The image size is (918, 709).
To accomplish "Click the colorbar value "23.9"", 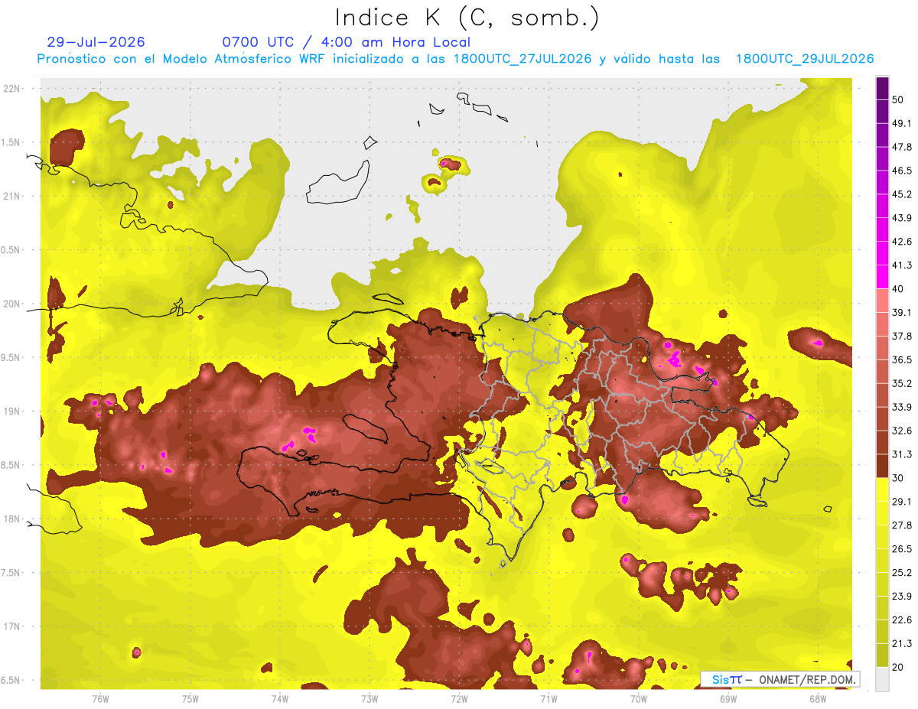I will pyautogui.click(x=901, y=596).
